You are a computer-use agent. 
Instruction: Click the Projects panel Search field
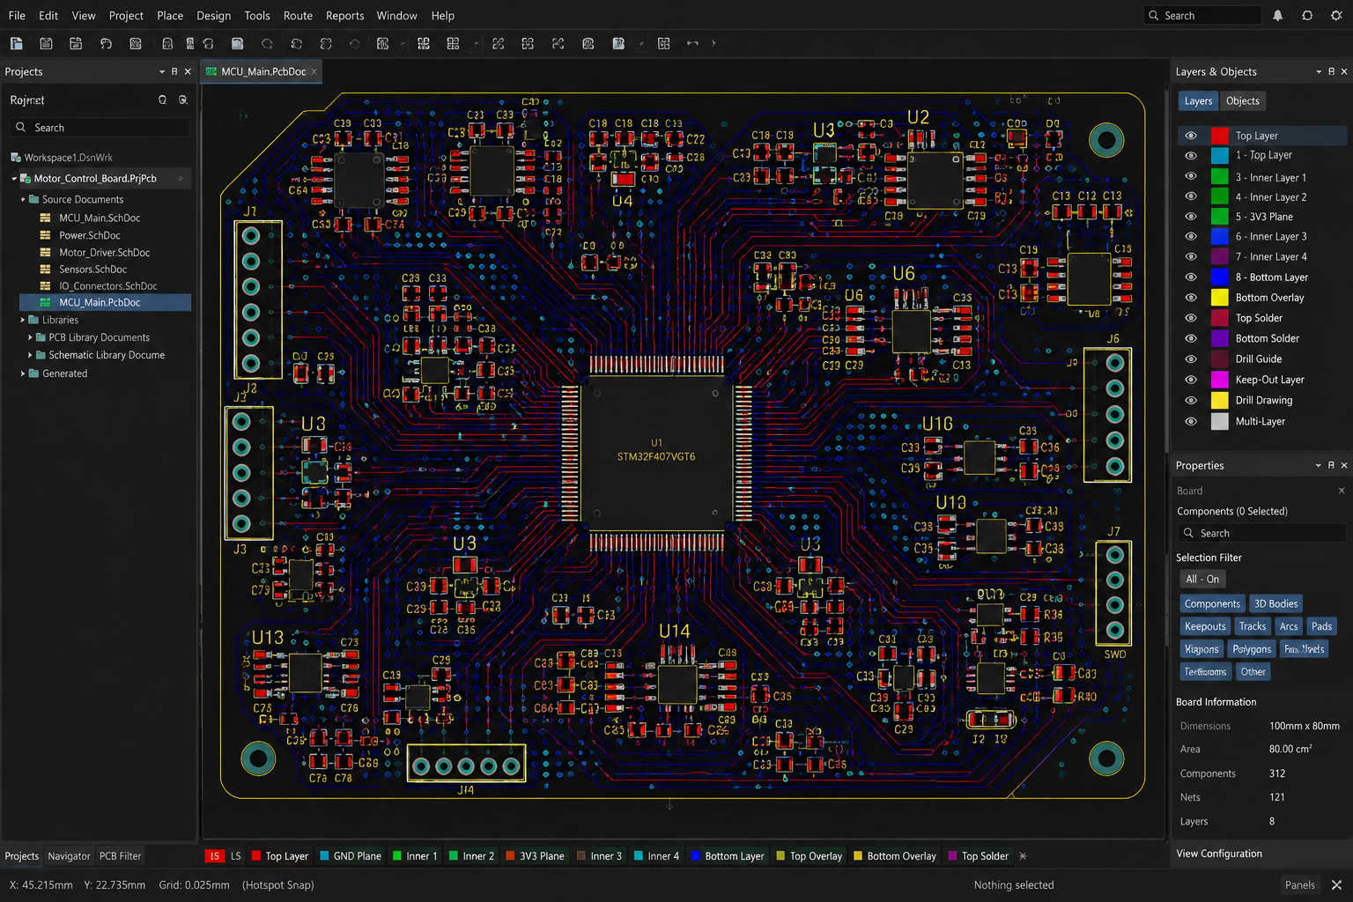click(x=100, y=128)
